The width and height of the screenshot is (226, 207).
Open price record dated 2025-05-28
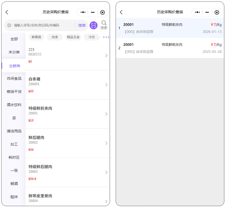pyautogui.click(x=170, y=48)
